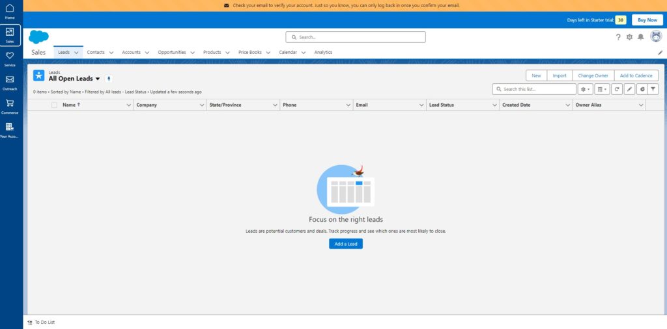Open the State/Province column actions chevron
The height and width of the screenshot is (329, 667).
point(275,105)
